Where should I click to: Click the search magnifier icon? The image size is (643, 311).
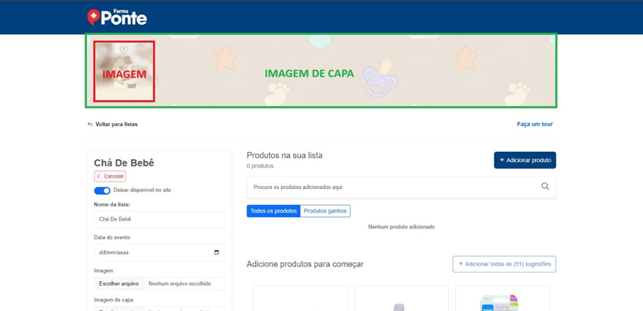pyautogui.click(x=545, y=187)
